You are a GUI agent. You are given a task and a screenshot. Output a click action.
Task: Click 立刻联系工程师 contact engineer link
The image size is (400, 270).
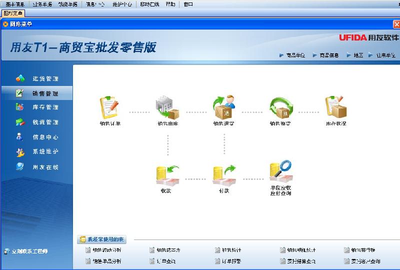click(29, 251)
